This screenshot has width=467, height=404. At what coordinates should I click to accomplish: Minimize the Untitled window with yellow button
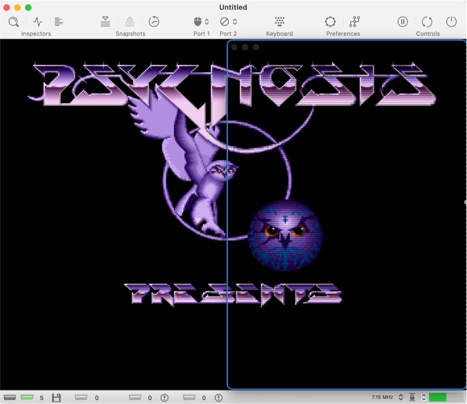tap(17, 8)
